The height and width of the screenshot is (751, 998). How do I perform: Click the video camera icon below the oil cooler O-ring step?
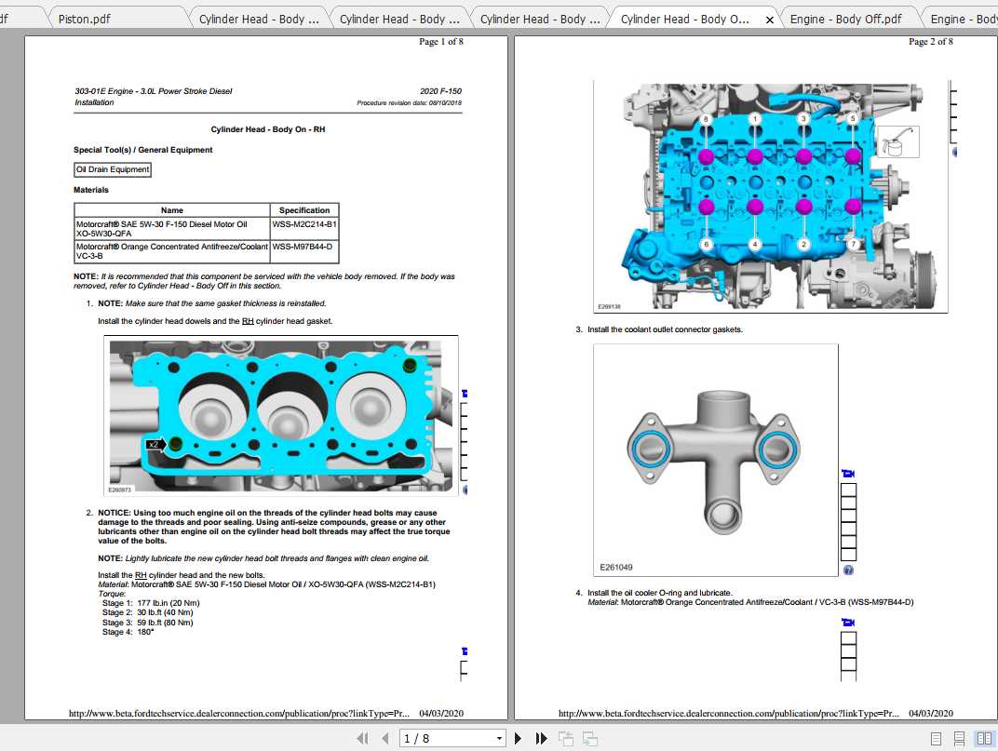848,623
